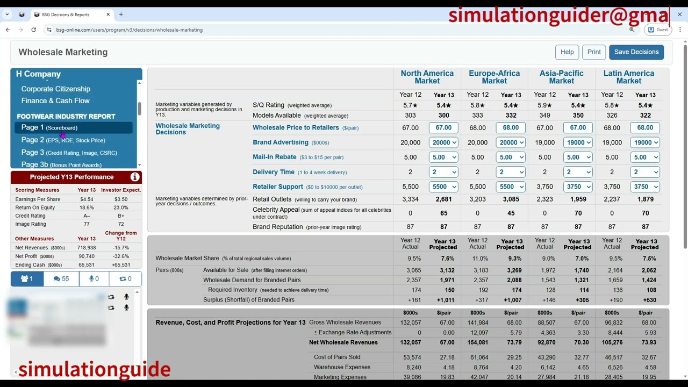688x387 pixels.
Task: Select the participants icon tab
Action: (x=26, y=278)
